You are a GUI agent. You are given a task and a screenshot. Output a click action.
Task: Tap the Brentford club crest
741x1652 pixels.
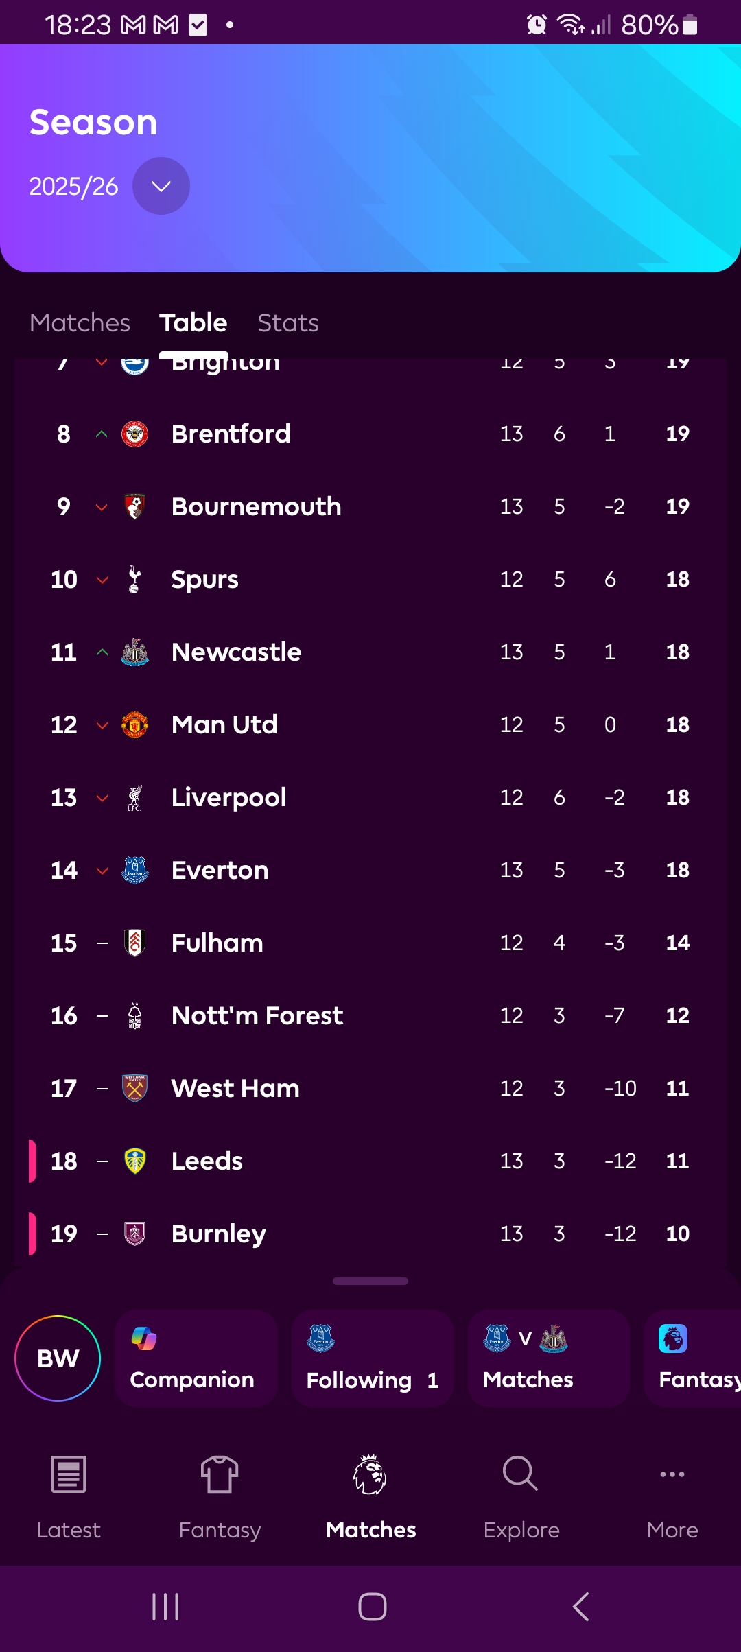coord(134,434)
